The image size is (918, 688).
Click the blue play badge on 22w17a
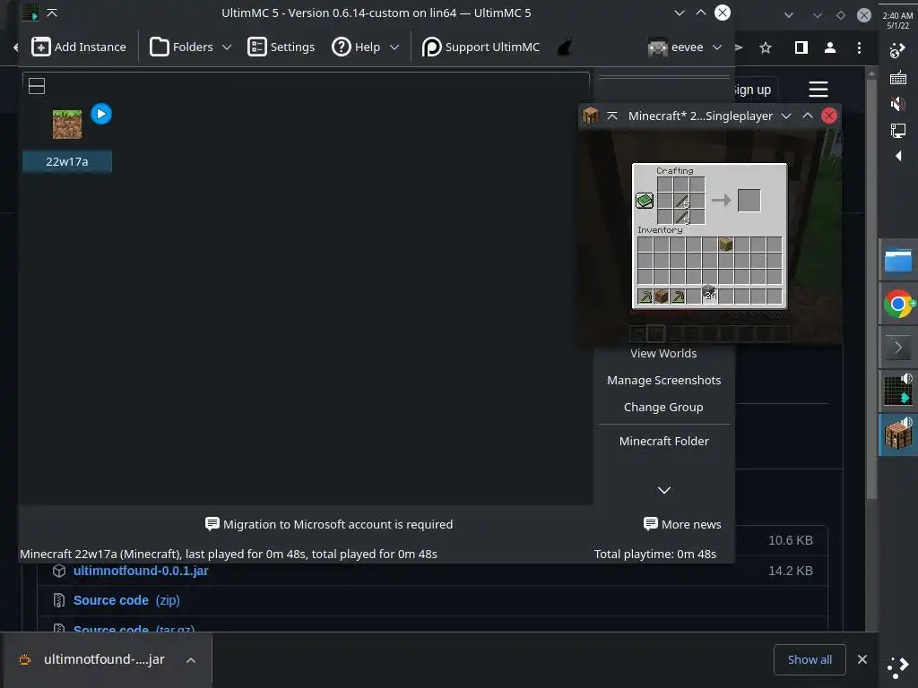coord(101,114)
